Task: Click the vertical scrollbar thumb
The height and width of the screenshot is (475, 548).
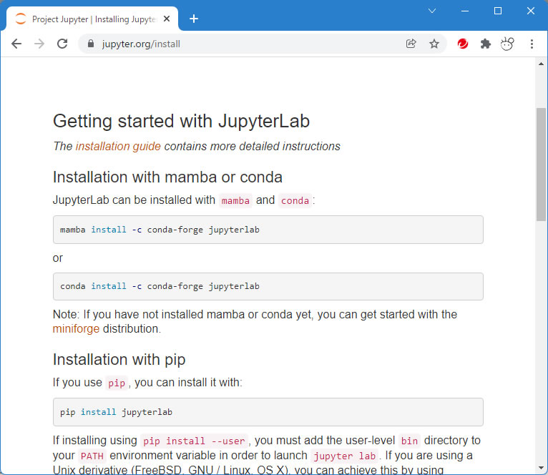Action: 541,165
